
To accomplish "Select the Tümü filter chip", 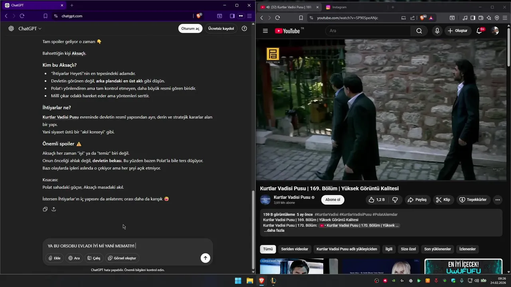I will [268, 249].
